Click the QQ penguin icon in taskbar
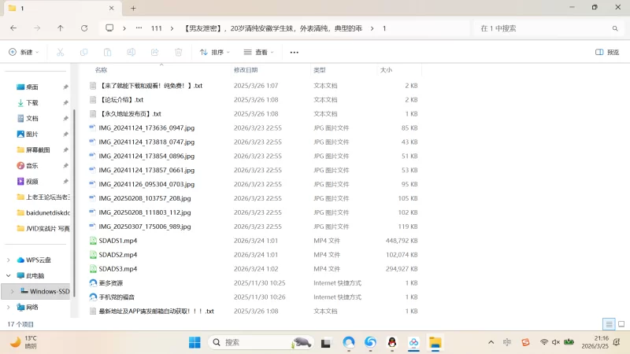The width and height of the screenshot is (630, 354). 391,342
